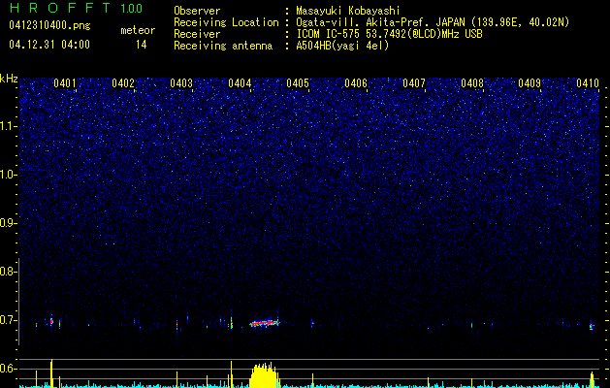Screen dimensions: 610x388
Task: Click the 1.1 frequency axis label
Action: coord(8,126)
